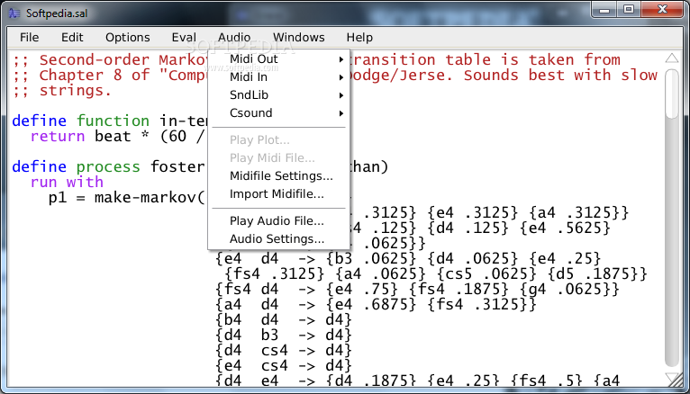Minimize the Softpedia.sal window

tap(604, 10)
